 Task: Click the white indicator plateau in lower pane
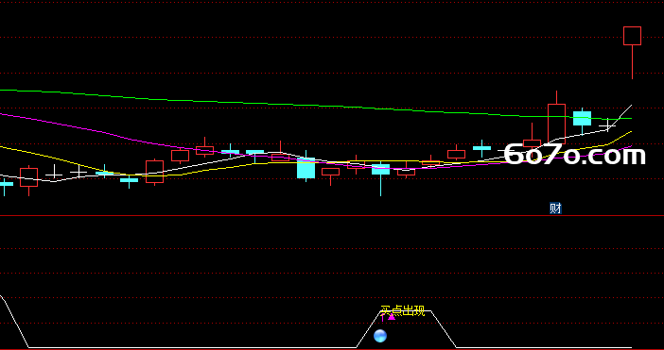point(406,311)
